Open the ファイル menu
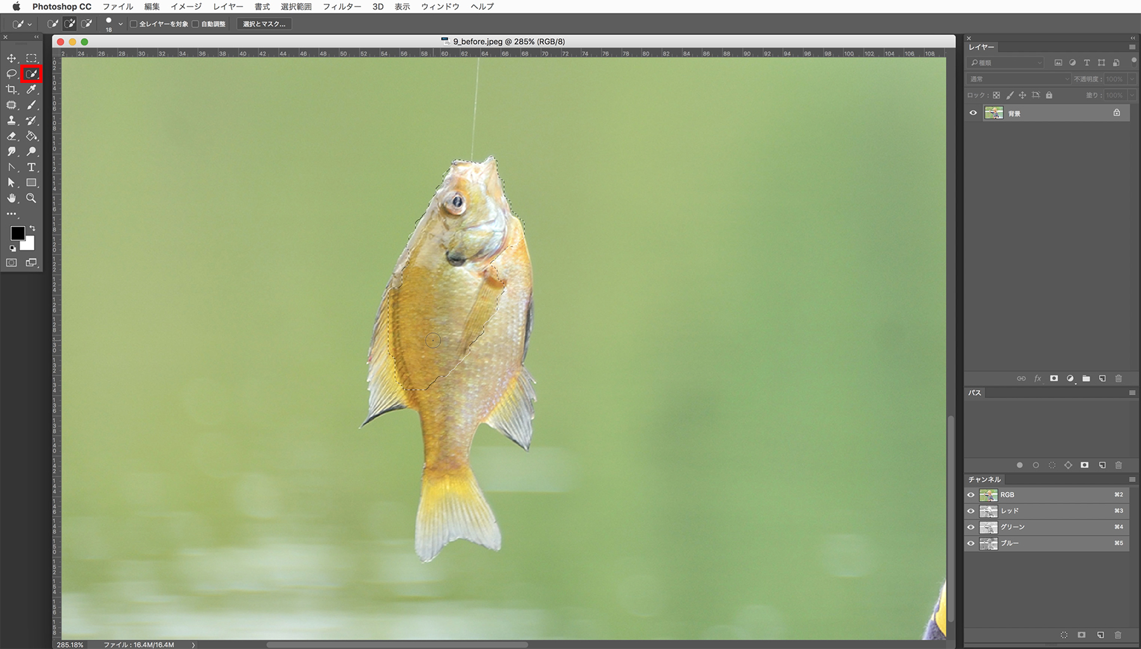 [x=118, y=6]
